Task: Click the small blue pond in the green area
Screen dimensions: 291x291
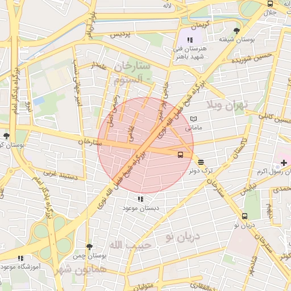Action: coord(39,101)
